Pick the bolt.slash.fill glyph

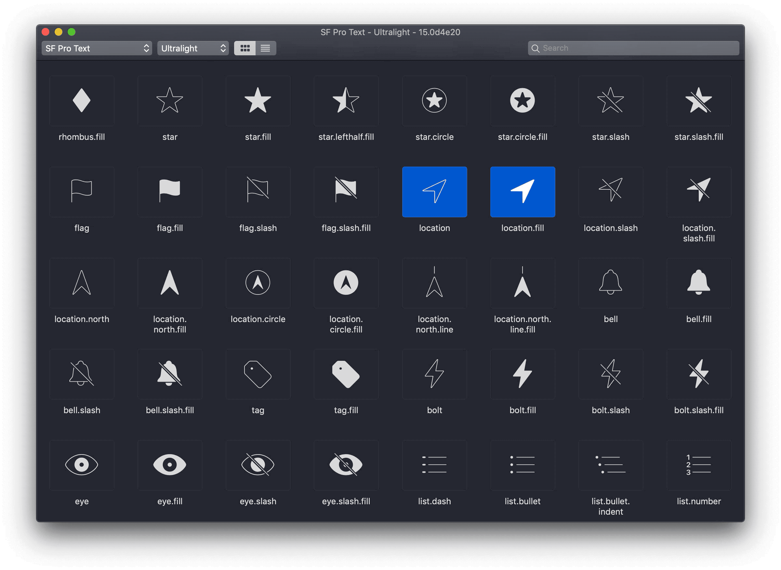[699, 374]
